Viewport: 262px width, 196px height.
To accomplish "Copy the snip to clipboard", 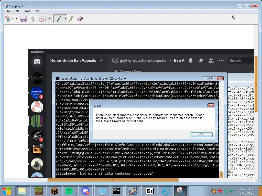I will pos(32,19).
